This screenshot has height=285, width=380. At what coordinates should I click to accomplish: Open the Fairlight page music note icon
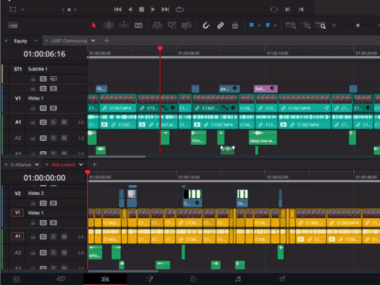[238, 279]
